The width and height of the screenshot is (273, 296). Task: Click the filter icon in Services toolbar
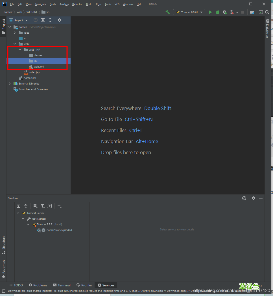pos(42,206)
